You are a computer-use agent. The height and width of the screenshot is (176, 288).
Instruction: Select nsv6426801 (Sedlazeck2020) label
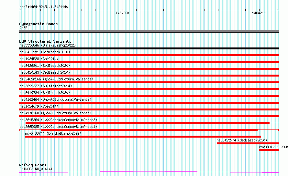point(45,66)
